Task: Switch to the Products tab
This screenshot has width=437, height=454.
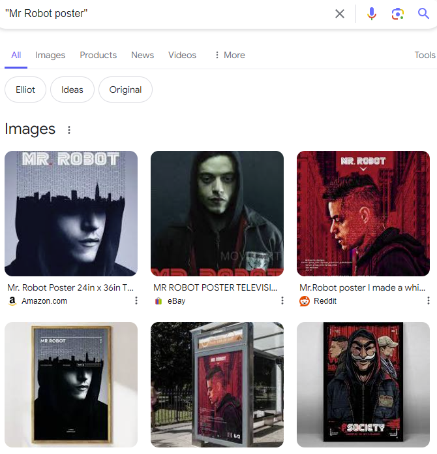Action: tap(98, 55)
